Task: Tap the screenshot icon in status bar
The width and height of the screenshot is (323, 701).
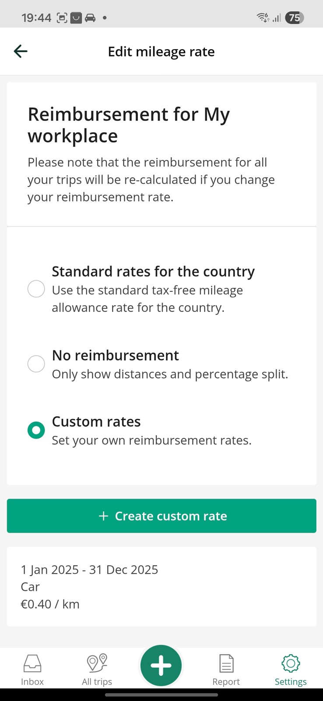Action: coord(62,18)
